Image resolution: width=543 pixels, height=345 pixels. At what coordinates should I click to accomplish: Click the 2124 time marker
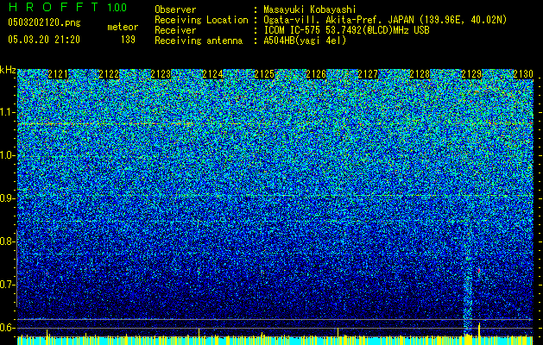click(x=212, y=74)
